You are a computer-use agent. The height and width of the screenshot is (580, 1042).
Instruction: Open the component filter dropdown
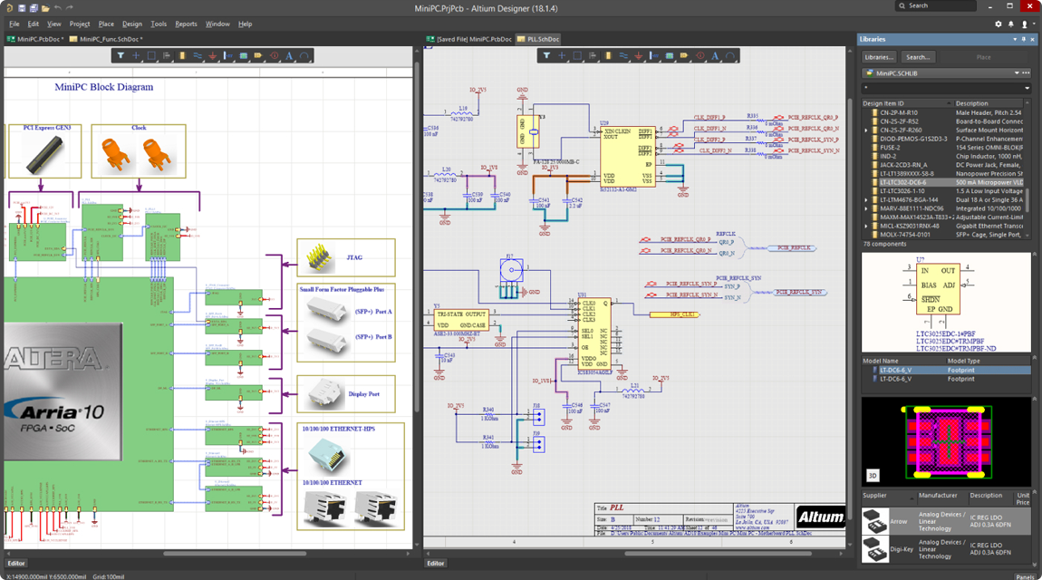tap(1027, 88)
